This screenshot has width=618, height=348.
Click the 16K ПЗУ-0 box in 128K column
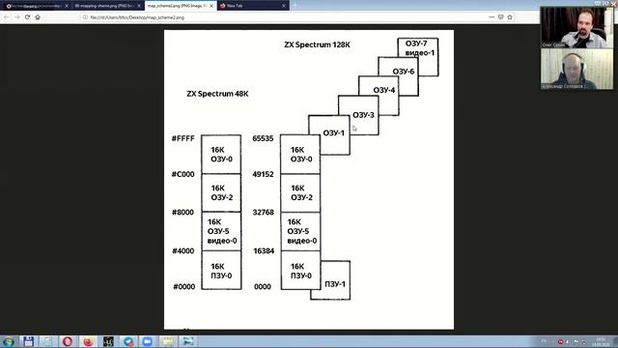[x=300, y=271]
